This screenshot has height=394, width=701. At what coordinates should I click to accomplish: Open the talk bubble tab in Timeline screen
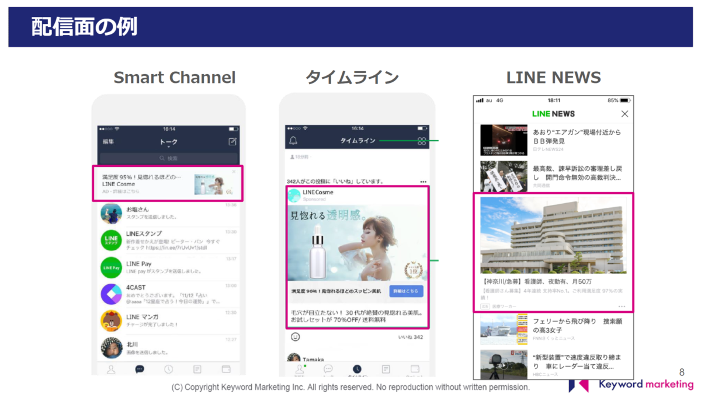(328, 369)
